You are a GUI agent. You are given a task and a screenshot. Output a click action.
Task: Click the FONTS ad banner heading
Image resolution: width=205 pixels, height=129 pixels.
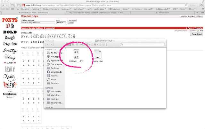(10, 20)
